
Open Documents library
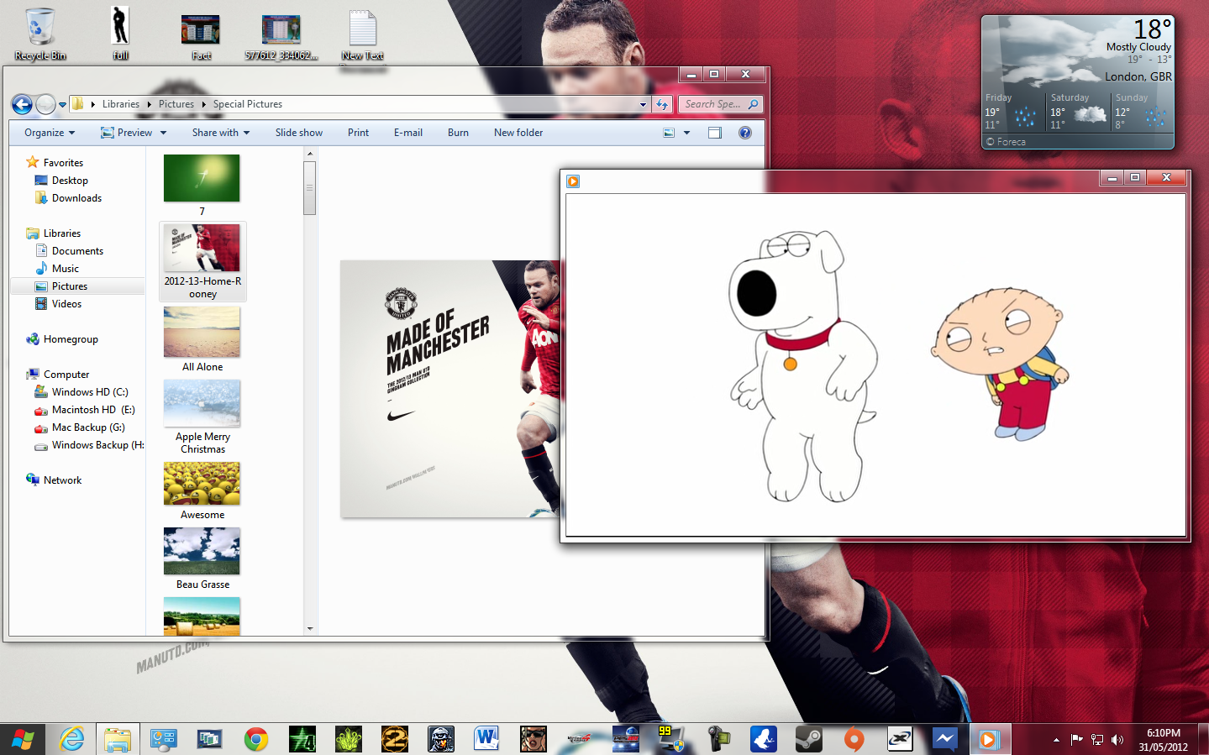point(77,251)
